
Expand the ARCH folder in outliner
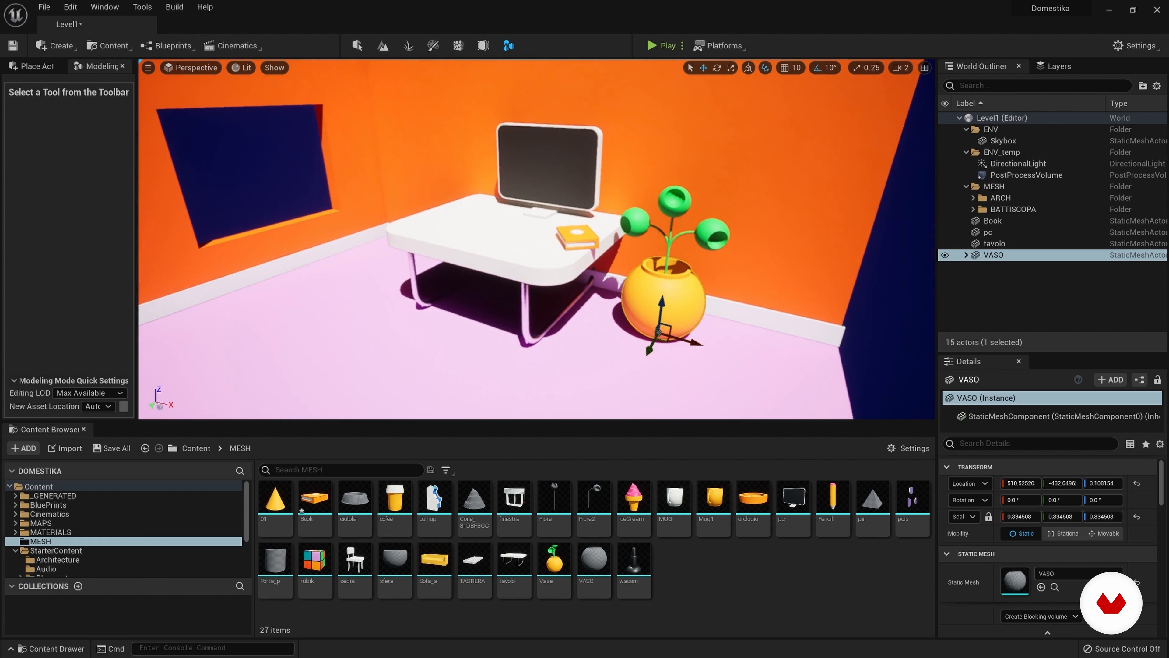pos(973,198)
